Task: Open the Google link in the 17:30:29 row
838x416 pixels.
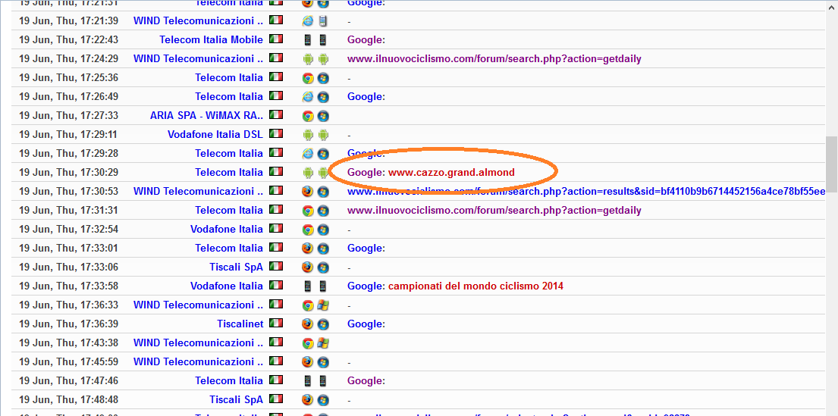Action: pyautogui.click(x=365, y=173)
